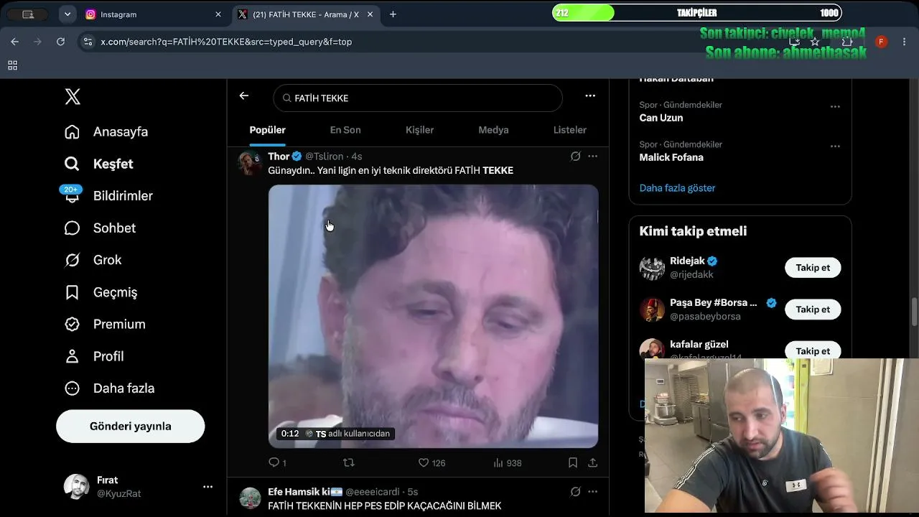Reply to Thor's post
The width and height of the screenshot is (919, 517).
tap(277, 463)
